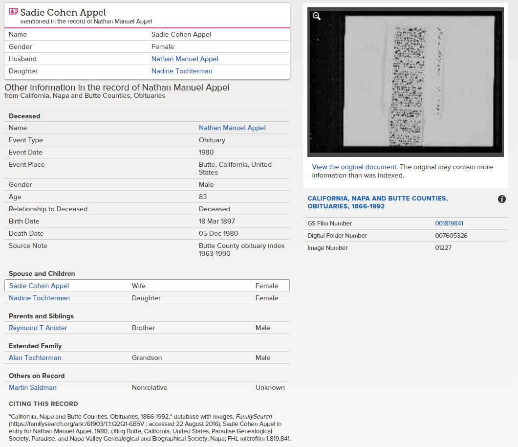This screenshot has height=447, width=518.
Task: Open nonrelative Martin Saldman link
Action: tap(32, 387)
